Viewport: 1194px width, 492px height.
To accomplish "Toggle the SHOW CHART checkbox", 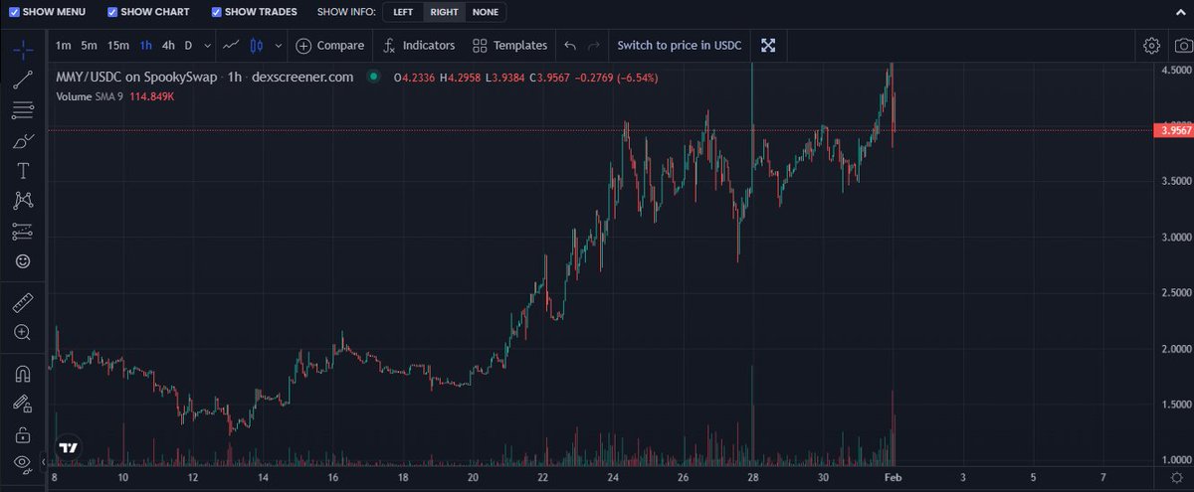I will [x=111, y=12].
